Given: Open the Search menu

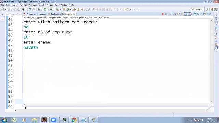Looking at the screenshot, I should (41, 5).
